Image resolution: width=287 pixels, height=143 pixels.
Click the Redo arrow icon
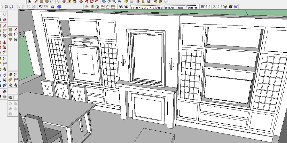(46, 6)
